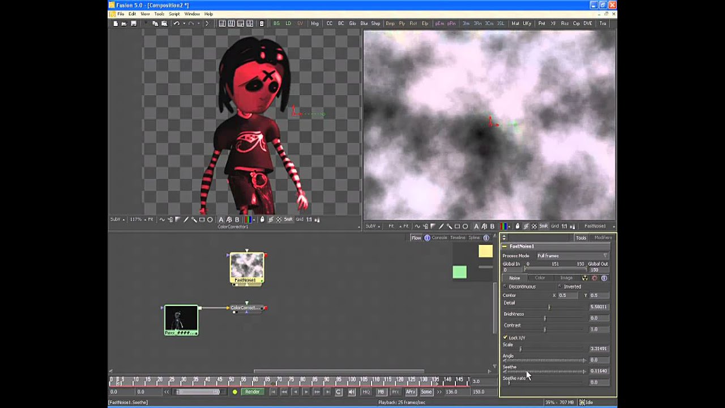Screen dimensions: 725x408
Task: Toggle the MB motion blur button
Action: tap(381, 392)
